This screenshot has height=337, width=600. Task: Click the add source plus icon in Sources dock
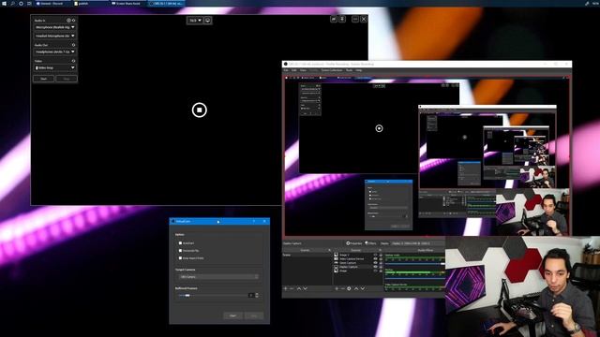(x=337, y=288)
